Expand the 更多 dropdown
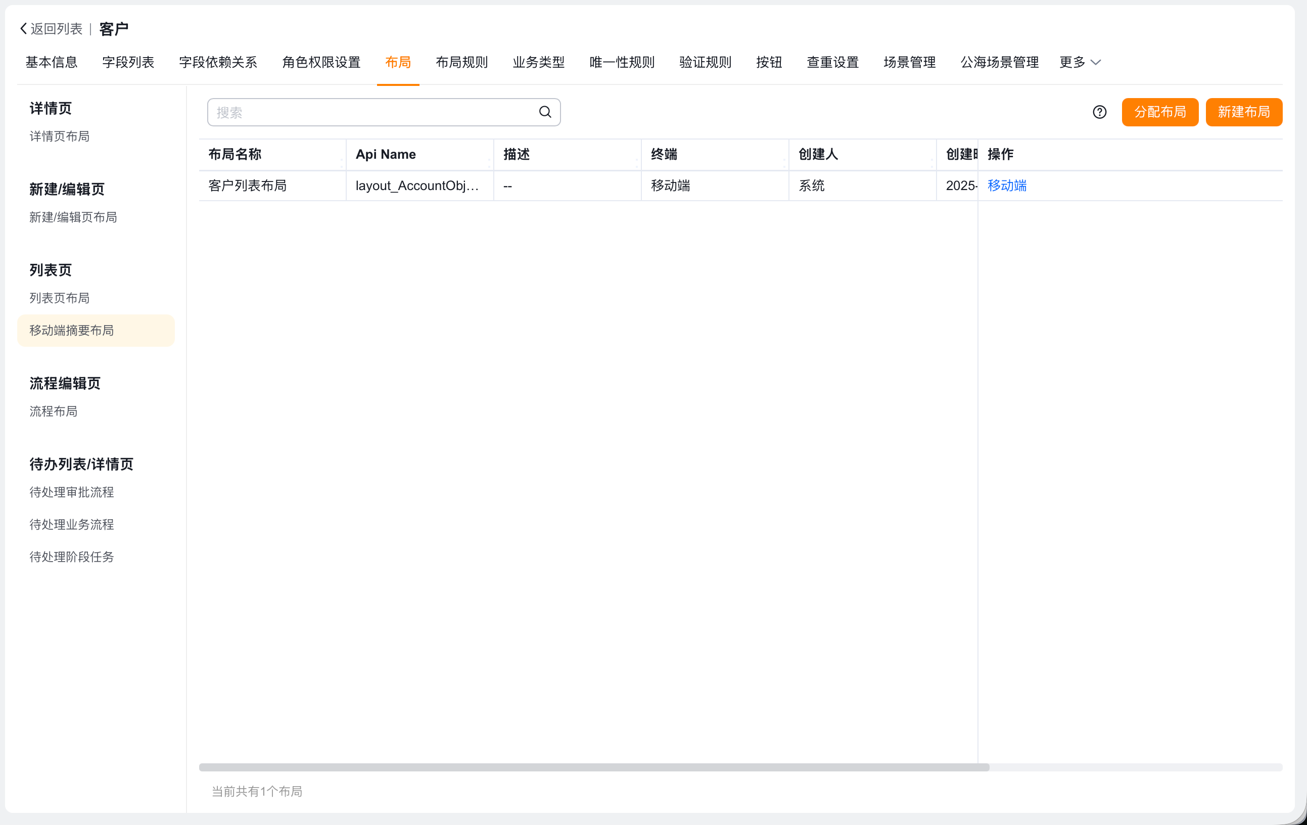 (1080, 62)
